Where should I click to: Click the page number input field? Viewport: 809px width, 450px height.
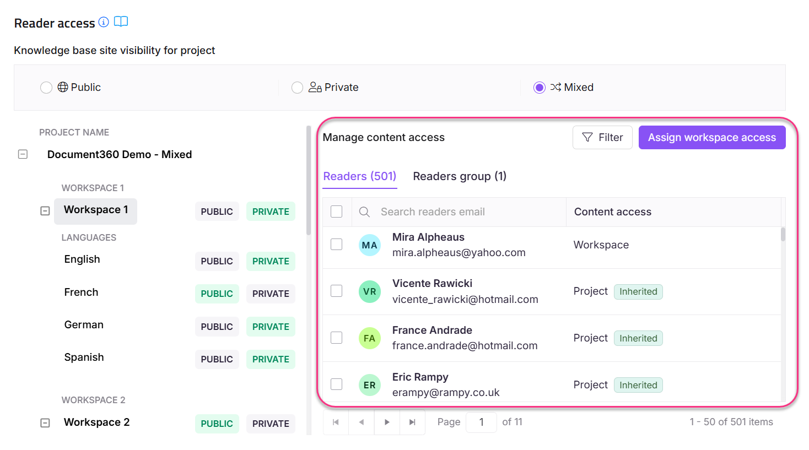point(481,421)
